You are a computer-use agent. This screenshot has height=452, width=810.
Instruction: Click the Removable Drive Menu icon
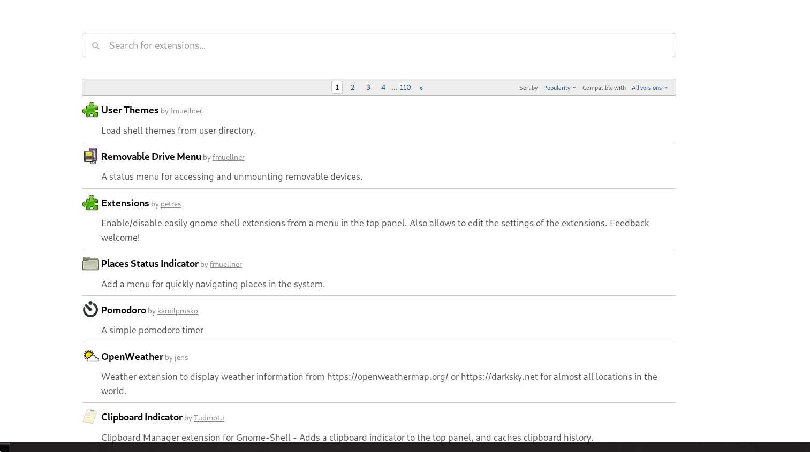90,156
